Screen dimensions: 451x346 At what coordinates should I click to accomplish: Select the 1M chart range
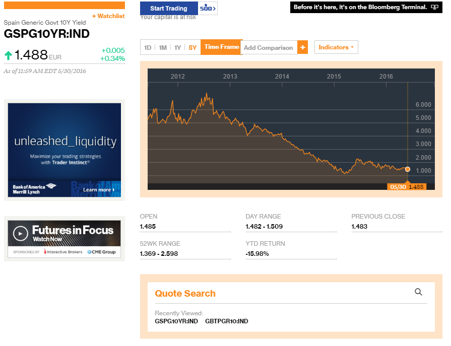163,48
